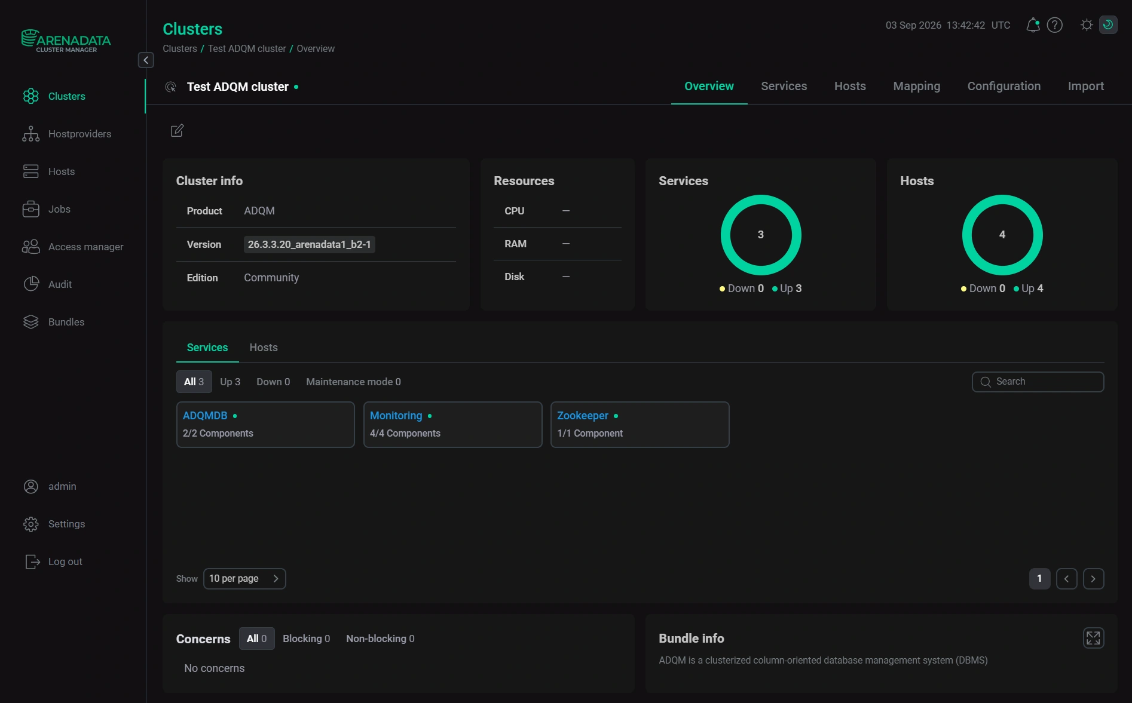Image resolution: width=1132 pixels, height=703 pixels.
Task: Select page 1 button
Action: pyautogui.click(x=1039, y=579)
